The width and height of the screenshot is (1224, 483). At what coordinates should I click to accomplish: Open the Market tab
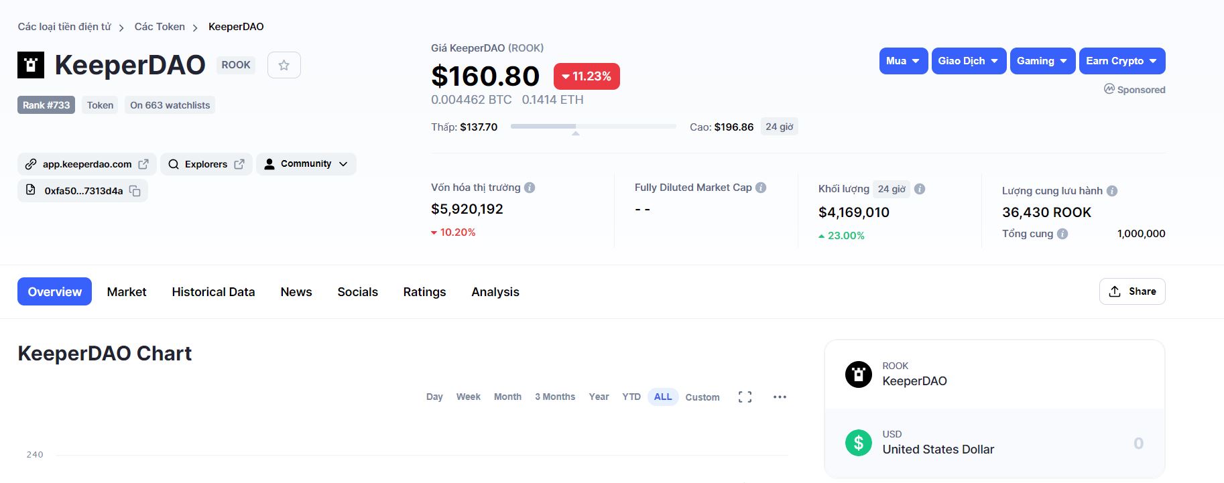(127, 292)
